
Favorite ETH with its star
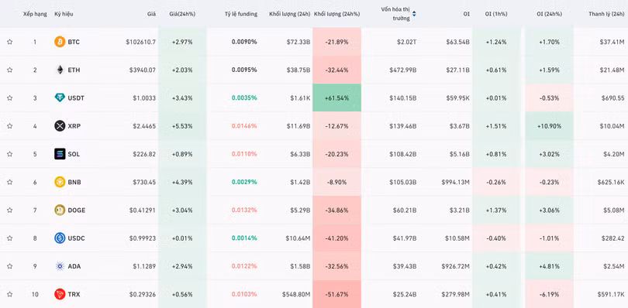(x=9, y=70)
